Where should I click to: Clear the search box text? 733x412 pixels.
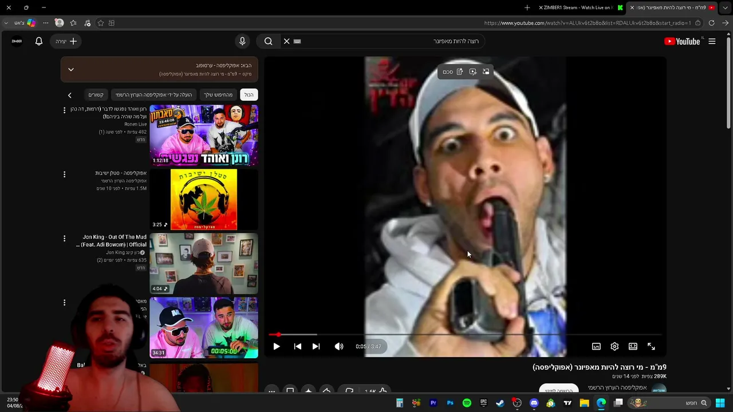[x=287, y=41]
